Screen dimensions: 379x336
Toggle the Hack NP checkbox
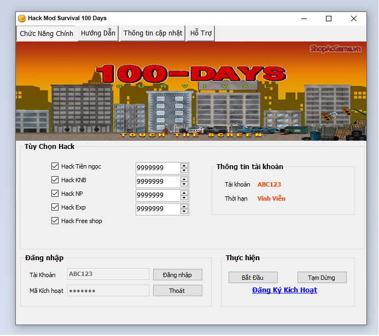[55, 193]
